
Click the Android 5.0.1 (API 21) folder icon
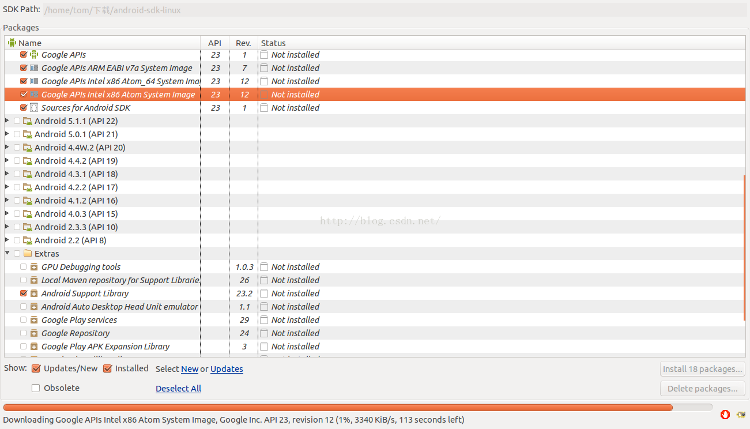pyautogui.click(x=27, y=134)
